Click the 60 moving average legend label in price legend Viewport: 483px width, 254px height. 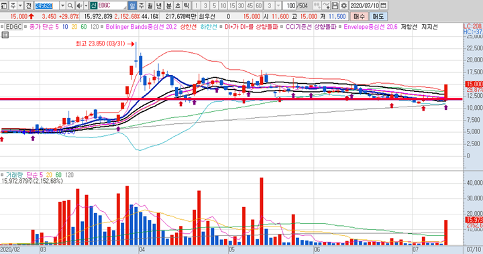[83, 27]
